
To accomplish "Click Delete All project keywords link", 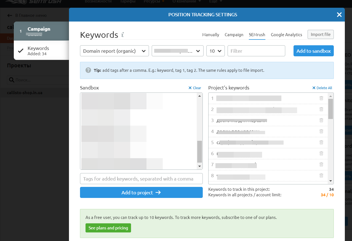I will (322, 88).
